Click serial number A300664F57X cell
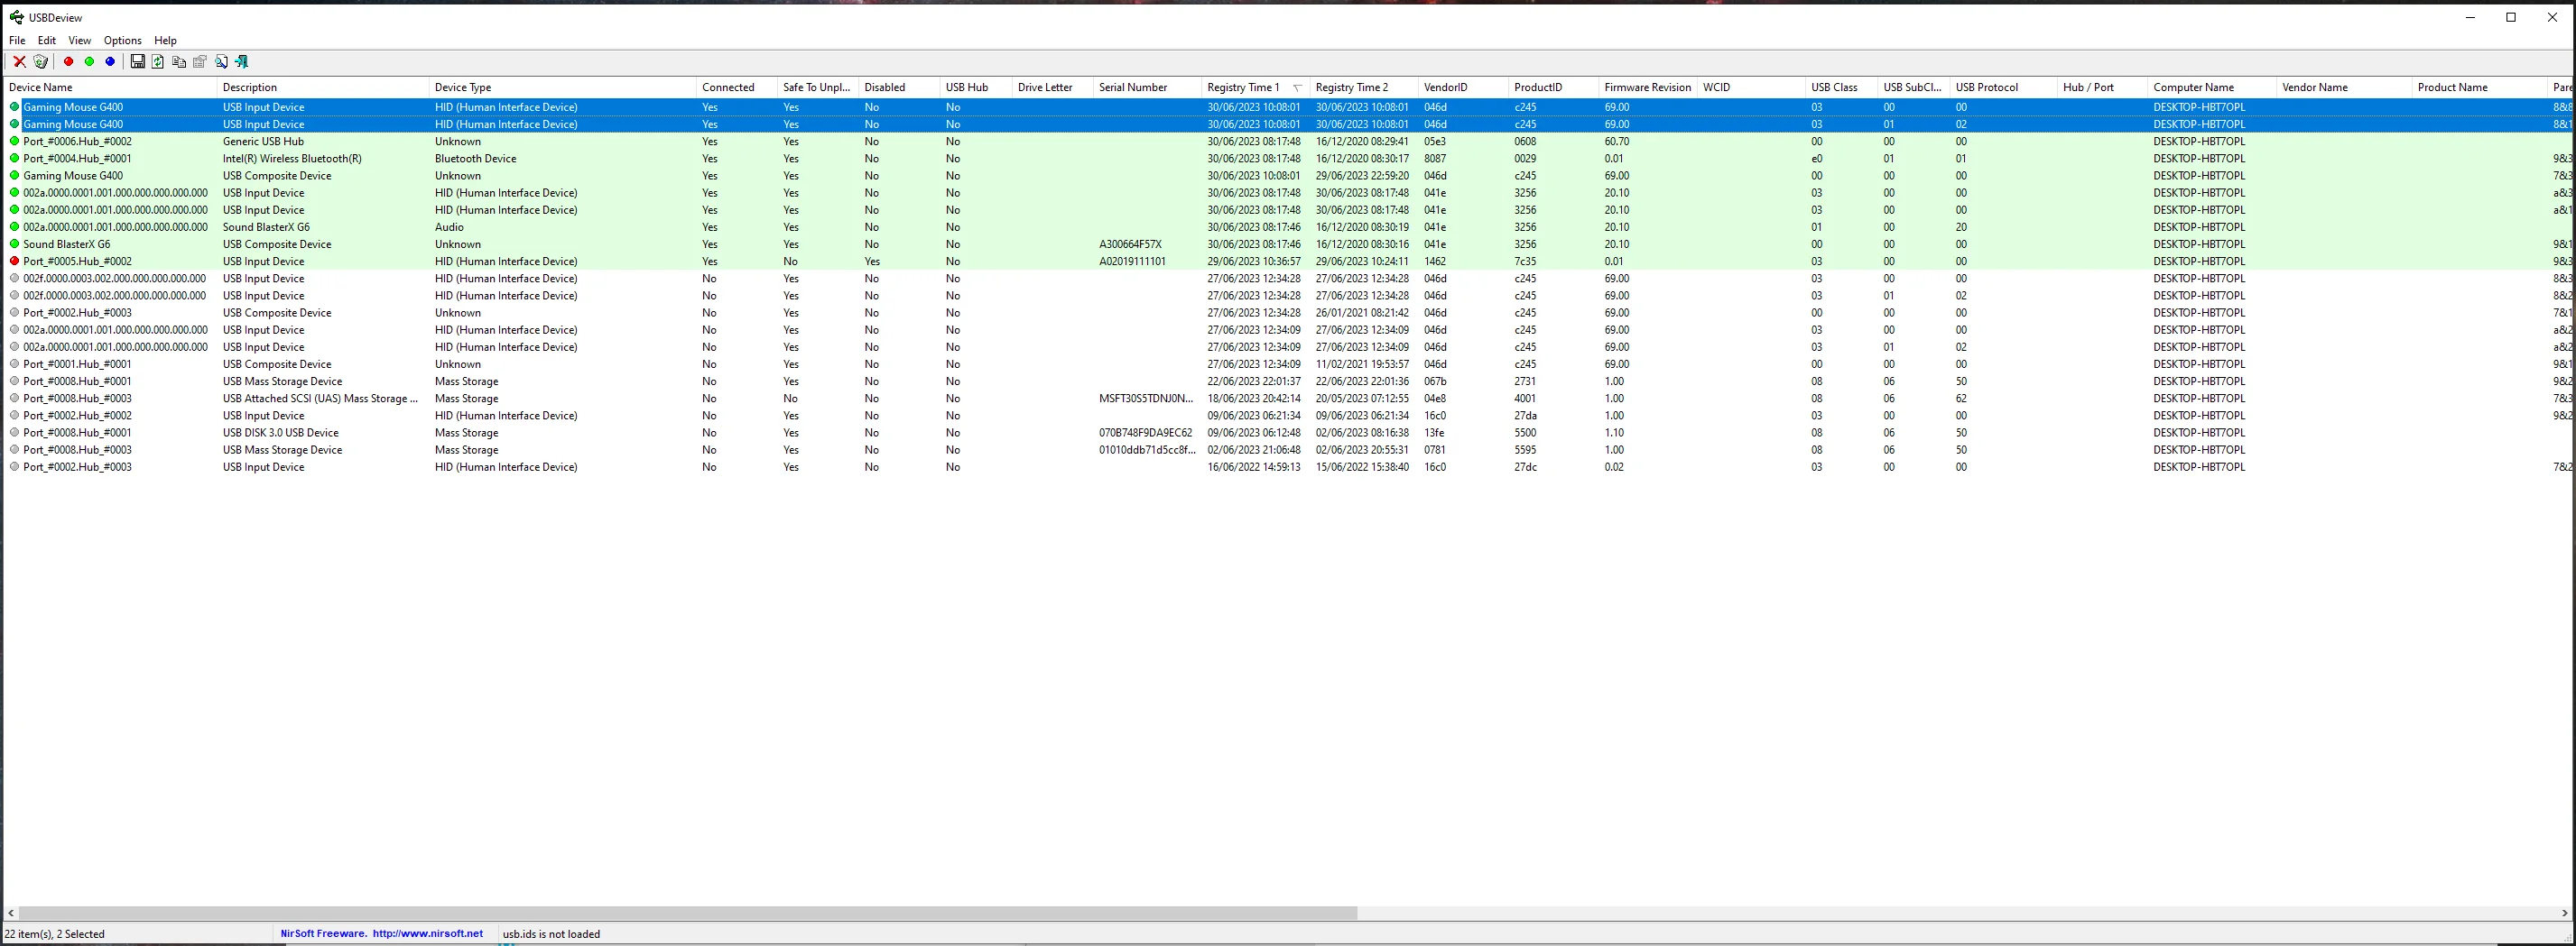Image resolution: width=2576 pixels, height=946 pixels. (1130, 244)
